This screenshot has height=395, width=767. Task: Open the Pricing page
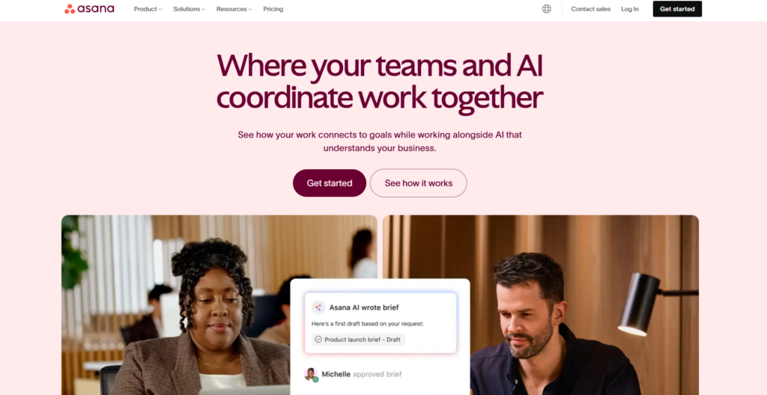273,9
